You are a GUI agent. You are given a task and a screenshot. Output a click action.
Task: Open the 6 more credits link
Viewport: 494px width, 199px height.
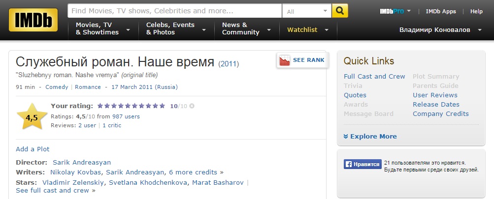point(193,172)
